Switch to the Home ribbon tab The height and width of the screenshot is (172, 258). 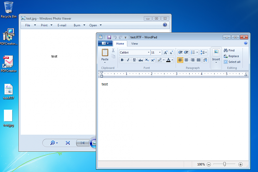click(x=120, y=44)
